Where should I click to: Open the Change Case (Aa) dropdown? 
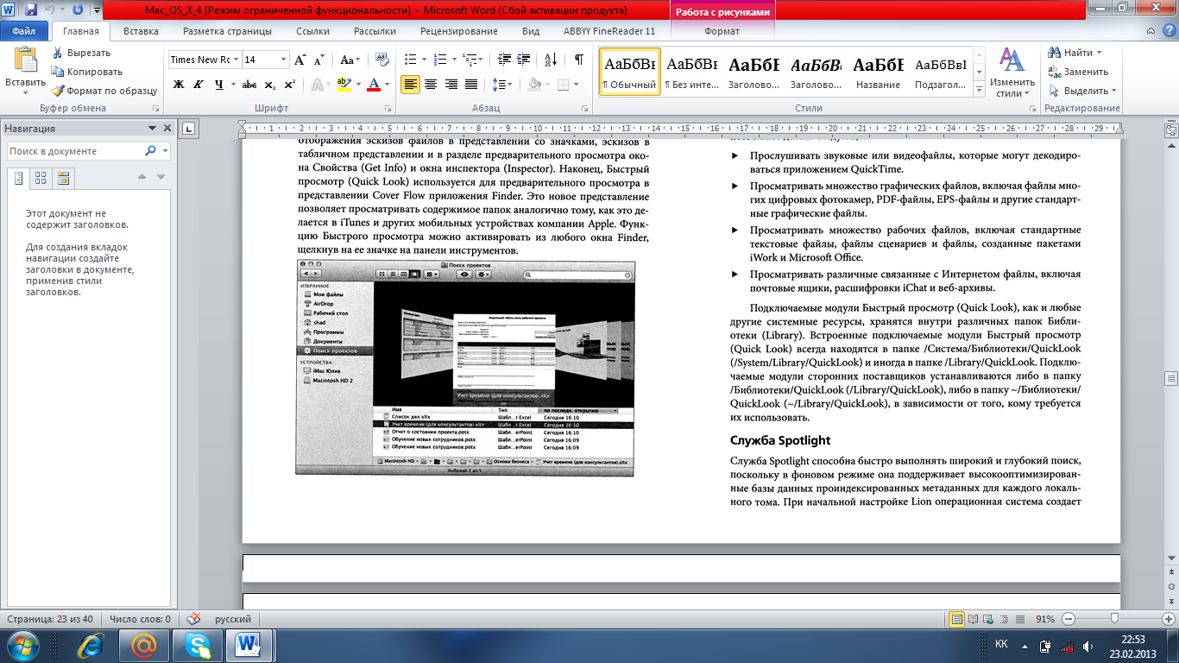pos(350,60)
